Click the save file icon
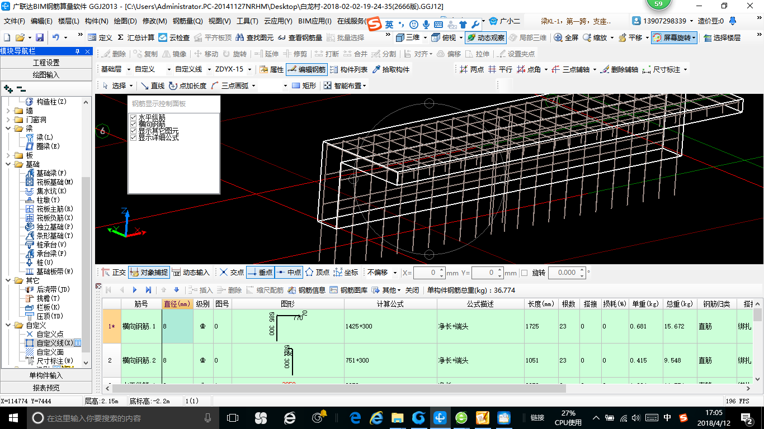 point(40,37)
